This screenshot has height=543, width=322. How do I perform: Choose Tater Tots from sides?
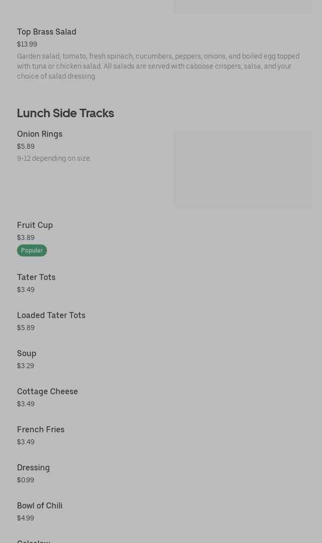tap(36, 278)
